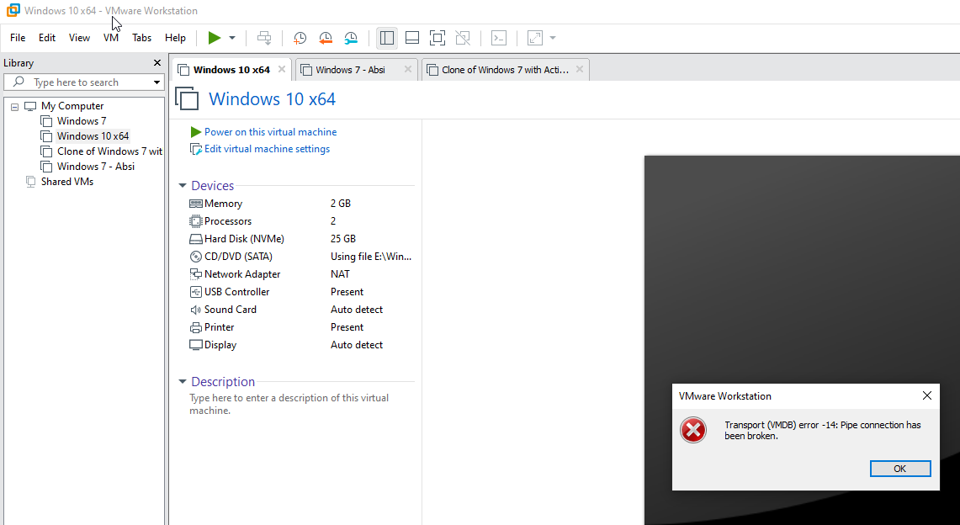Click the green Power On play toolbar button
The width and height of the screenshot is (960, 525).
point(215,38)
